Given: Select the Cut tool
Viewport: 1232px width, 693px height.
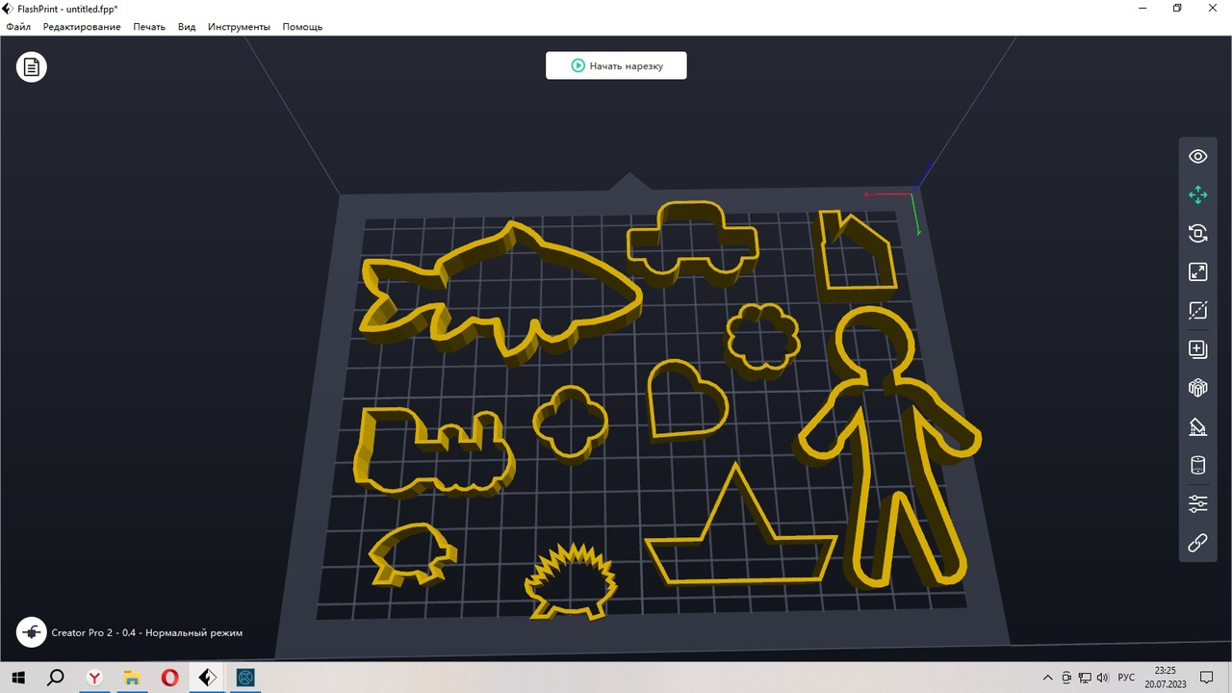Looking at the screenshot, I should click(1197, 311).
